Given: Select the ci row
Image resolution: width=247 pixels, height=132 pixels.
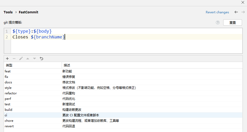Looking at the screenshot, I should click(x=123, y=115).
